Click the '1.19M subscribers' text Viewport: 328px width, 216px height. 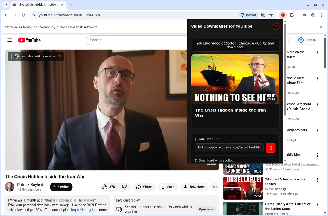pos(29,189)
